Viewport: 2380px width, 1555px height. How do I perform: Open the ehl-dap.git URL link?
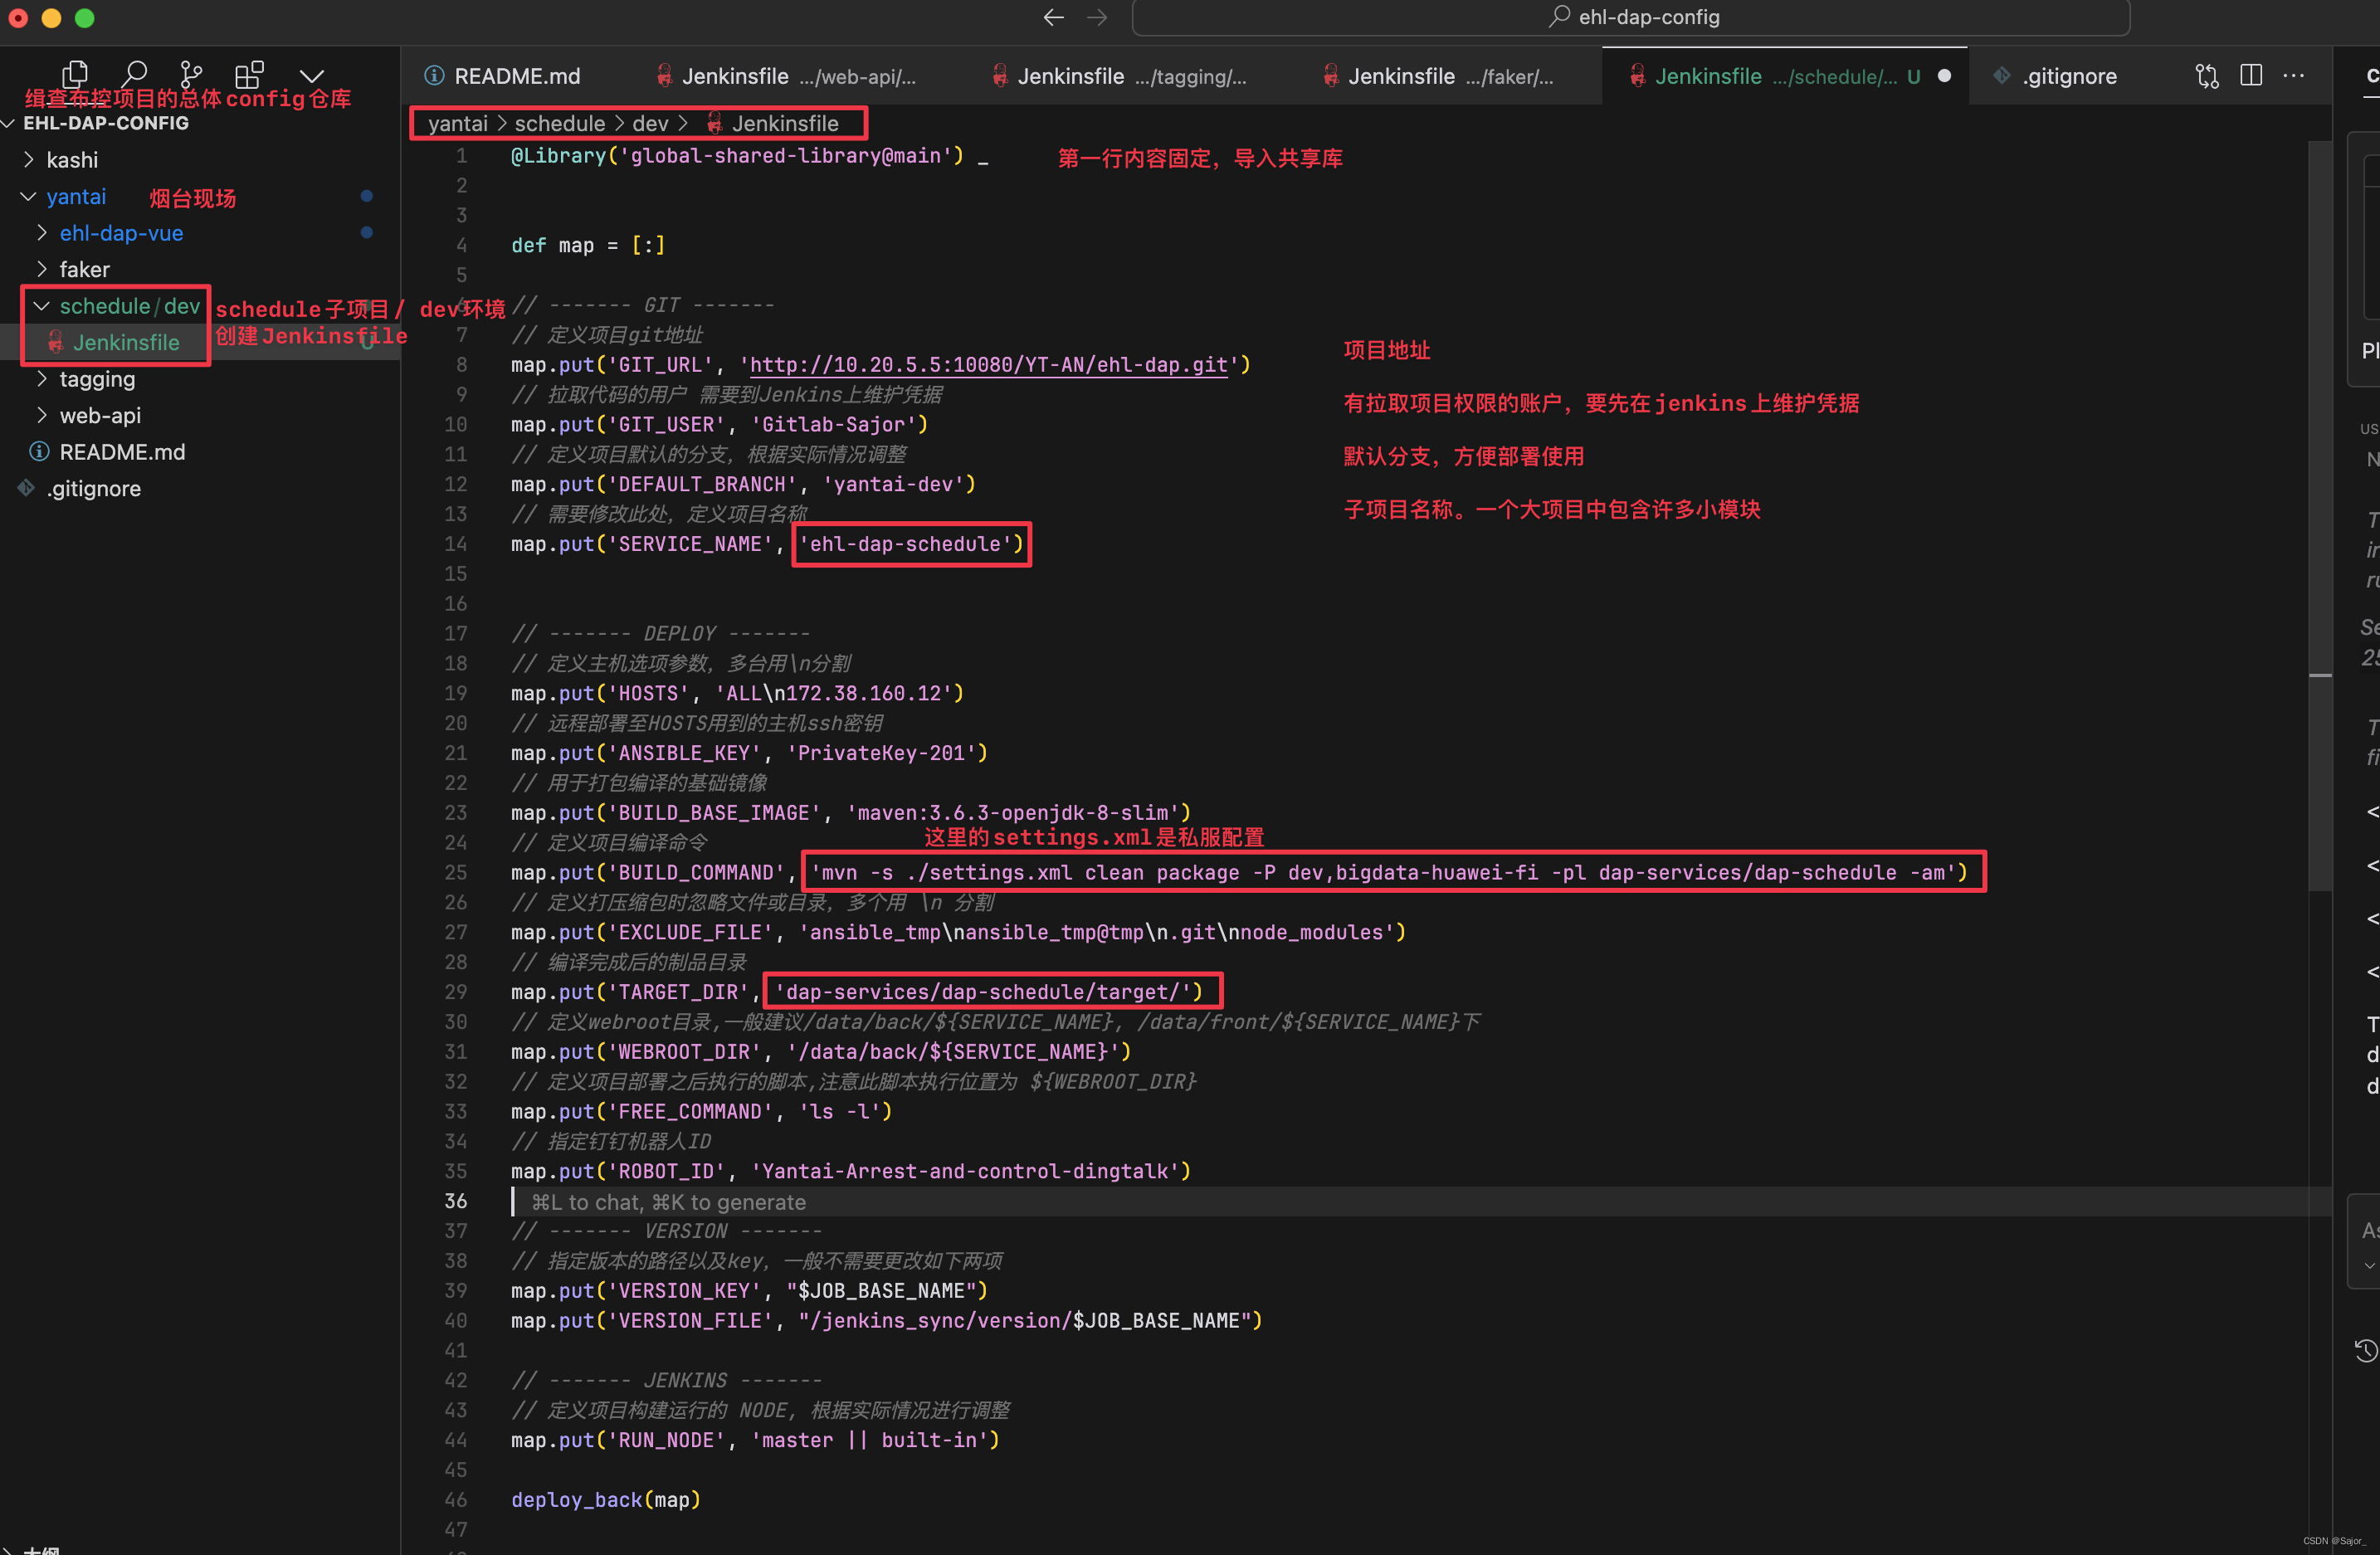click(988, 365)
